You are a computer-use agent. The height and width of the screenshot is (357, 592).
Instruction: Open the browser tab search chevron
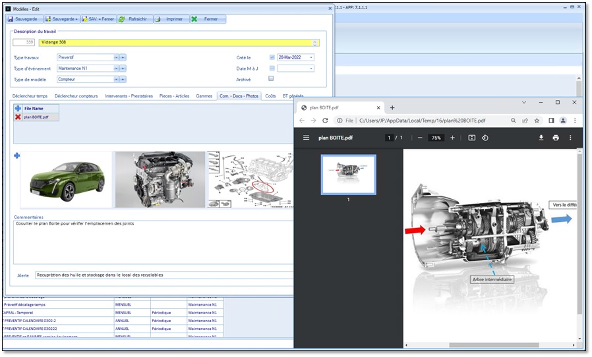click(x=524, y=102)
